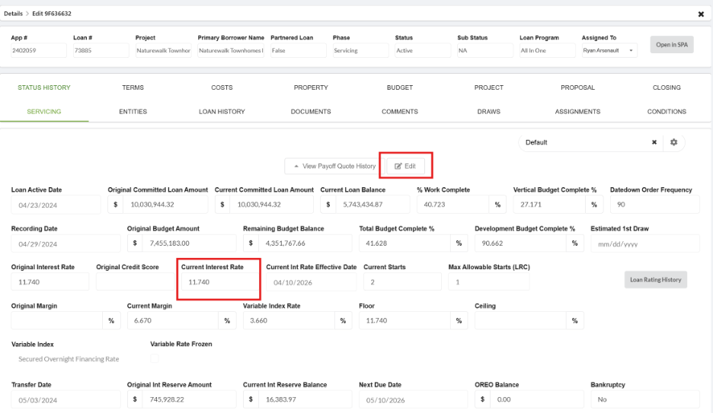713x413 pixels.
Task: Open View Payoff Quote History
Action: click(334, 166)
